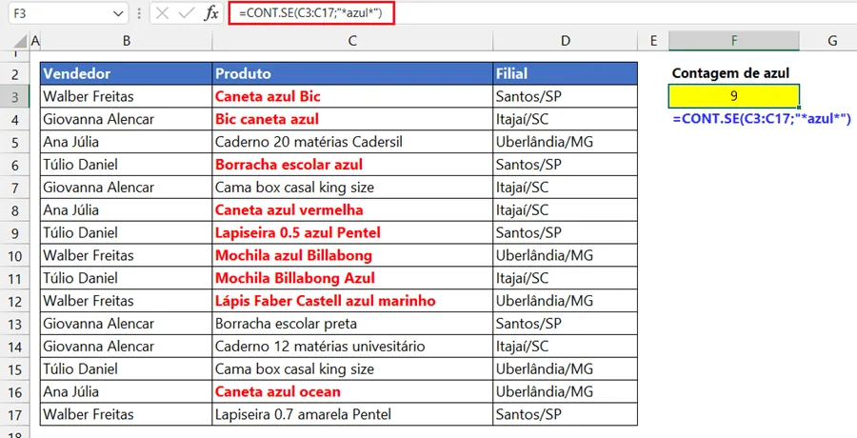Select the column F header

(x=734, y=40)
